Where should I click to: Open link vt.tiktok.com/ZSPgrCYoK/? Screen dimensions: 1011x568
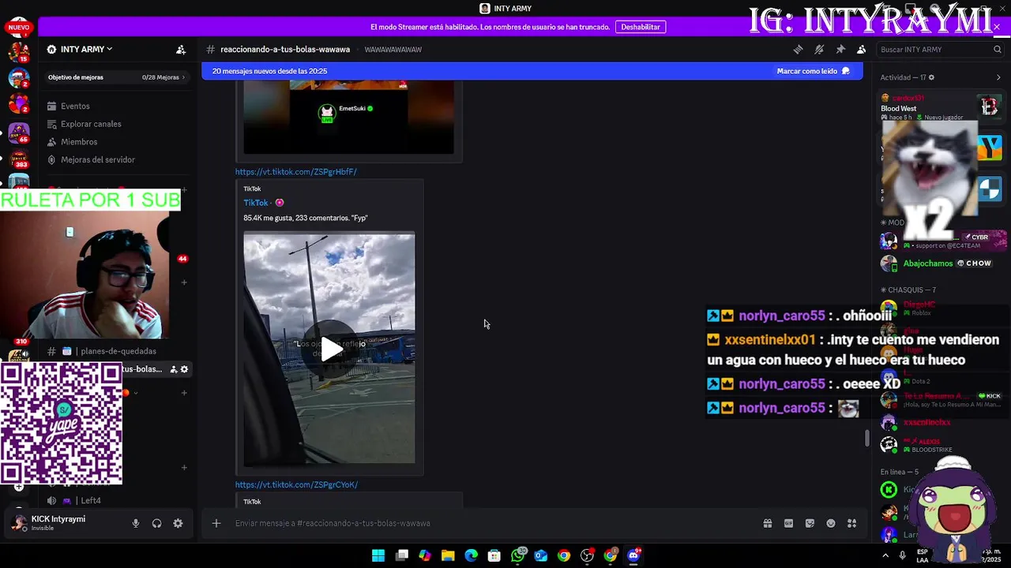coord(296,484)
